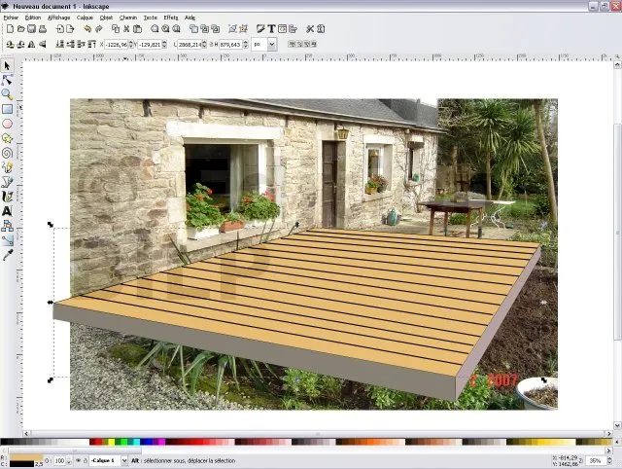Viewport: 622px width, 469px height.
Task: Activate the Star polygon tool
Action: [x=7, y=138]
